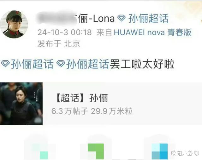Click the first diamond icon in the post text

[x=5, y=64]
